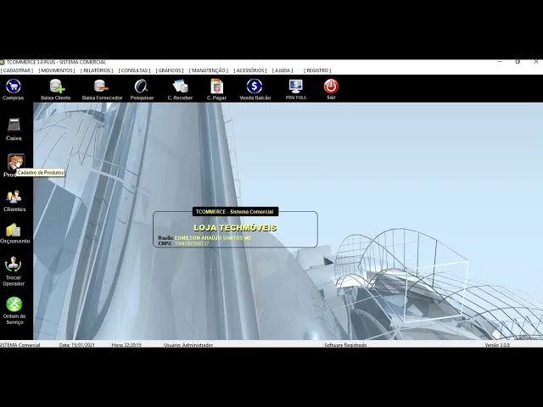The image size is (543, 407).
Task: Open the Caixa cash register icon
Action: pos(14,125)
